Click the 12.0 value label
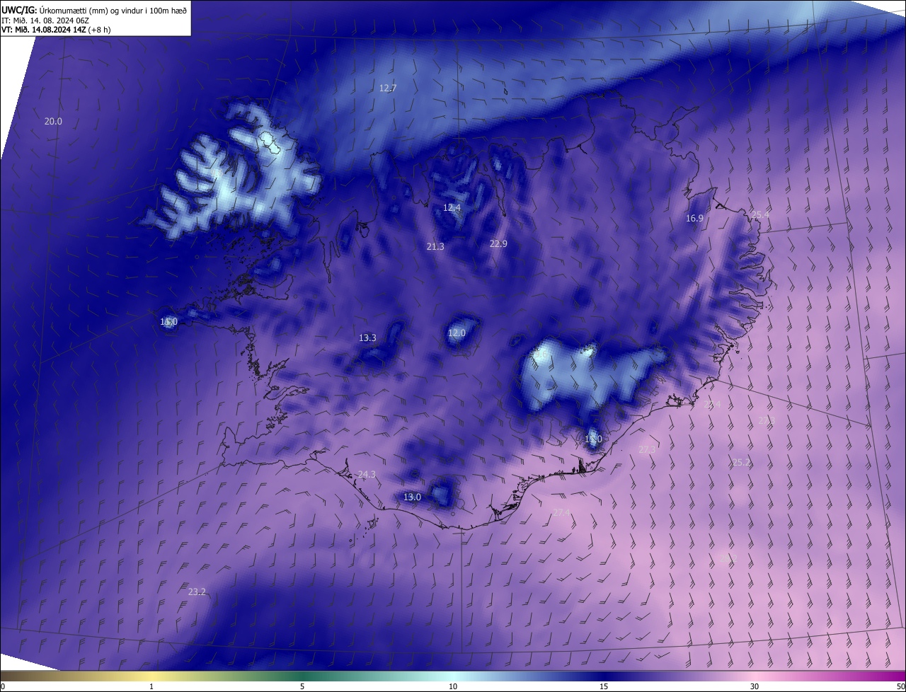 point(457,333)
